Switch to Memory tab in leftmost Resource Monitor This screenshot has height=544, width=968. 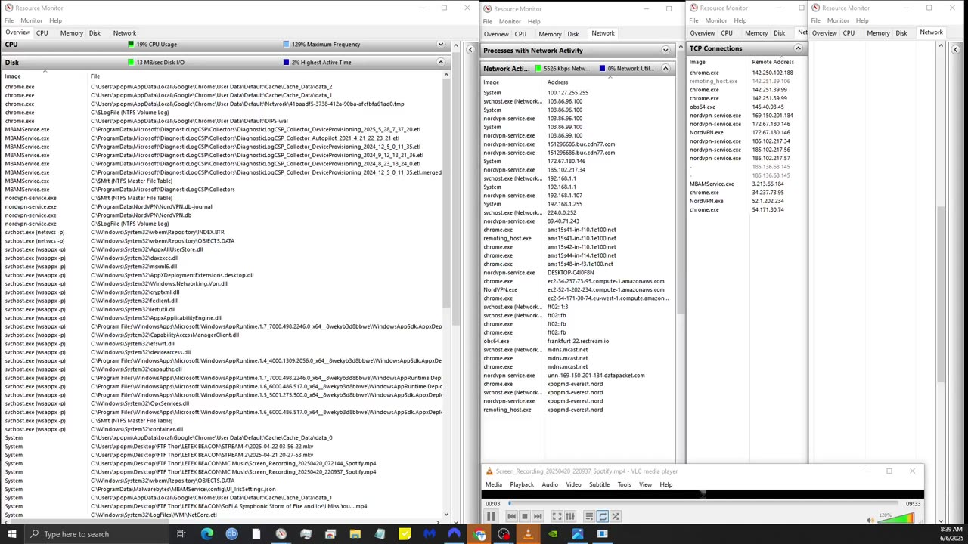[72, 33]
